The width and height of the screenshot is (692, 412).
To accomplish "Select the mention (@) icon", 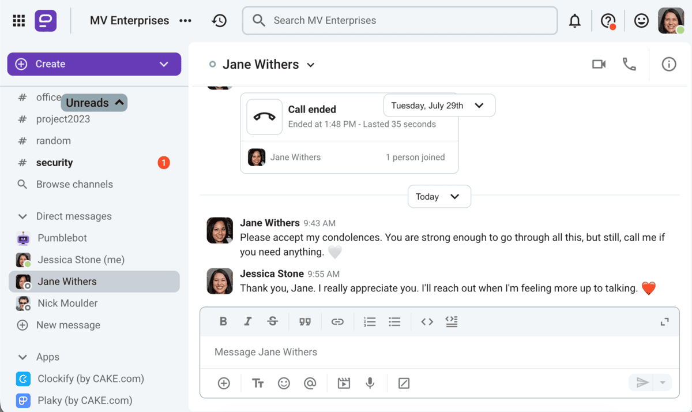I will point(310,383).
